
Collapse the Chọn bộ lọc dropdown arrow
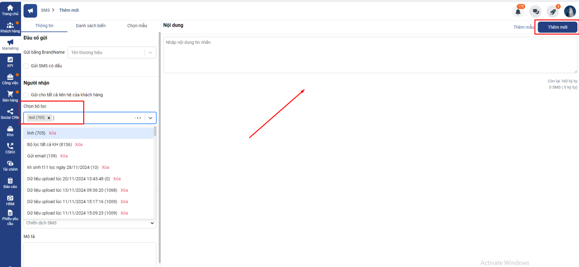(150, 118)
